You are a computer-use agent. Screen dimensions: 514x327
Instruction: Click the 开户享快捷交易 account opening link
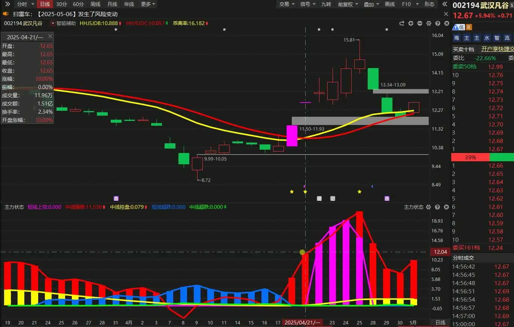tap(497, 49)
